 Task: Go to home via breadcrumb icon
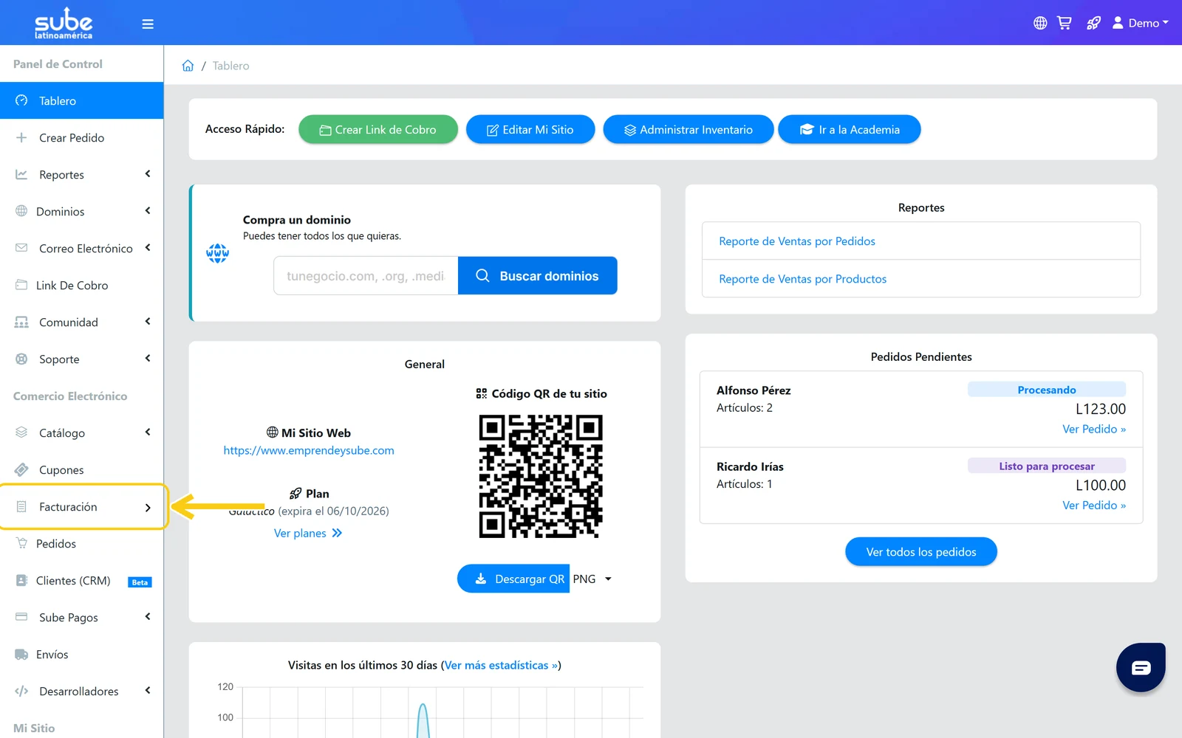click(x=188, y=66)
